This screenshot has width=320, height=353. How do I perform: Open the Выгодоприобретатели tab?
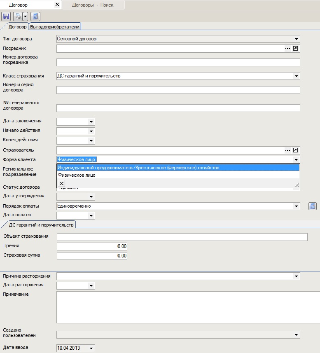[x=55, y=26]
